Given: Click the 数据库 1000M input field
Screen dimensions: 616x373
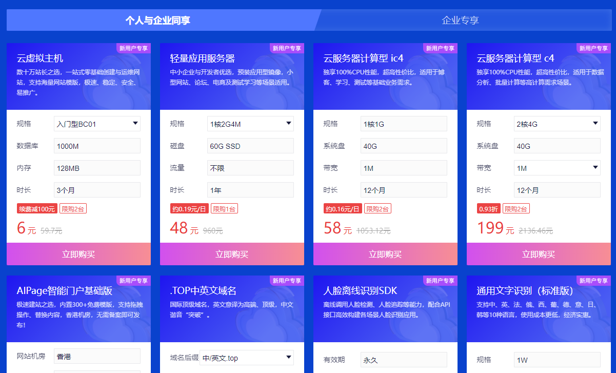Looking at the screenshot, I should (97, 146).
